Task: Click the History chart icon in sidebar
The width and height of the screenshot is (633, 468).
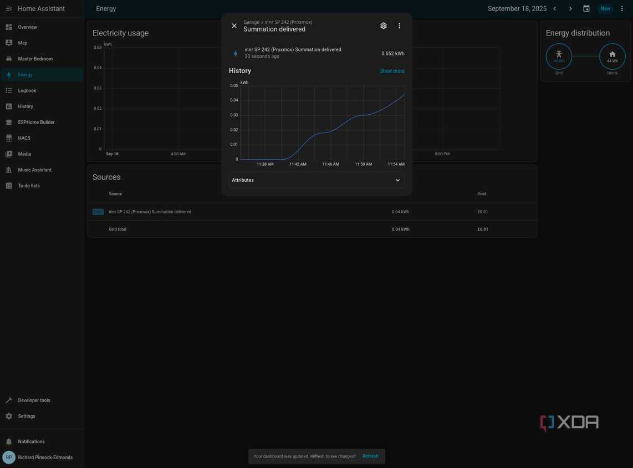Action: [9, 106]
